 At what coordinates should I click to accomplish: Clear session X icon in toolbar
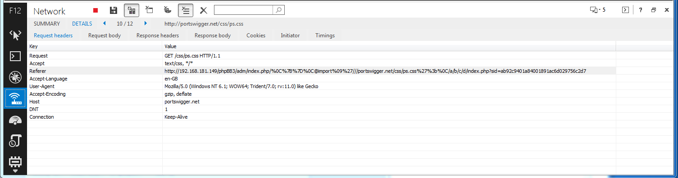click(204, 10)
